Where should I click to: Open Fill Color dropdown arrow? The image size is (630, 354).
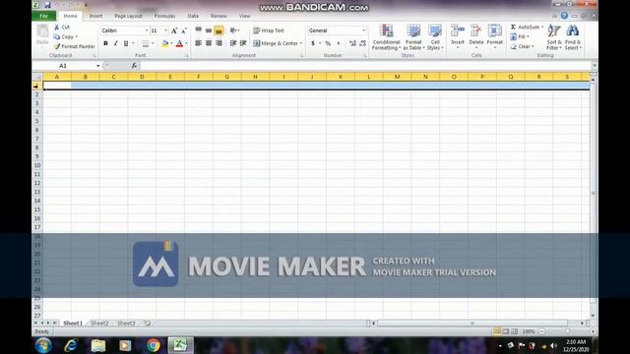coord(171,43)
